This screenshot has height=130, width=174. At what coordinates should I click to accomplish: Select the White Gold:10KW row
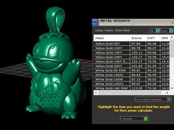(x=132, y=79)
